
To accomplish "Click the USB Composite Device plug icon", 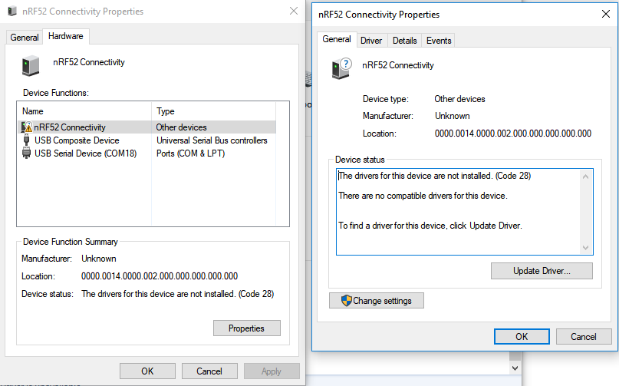I will pyautogui.click(x=26, y=140).
